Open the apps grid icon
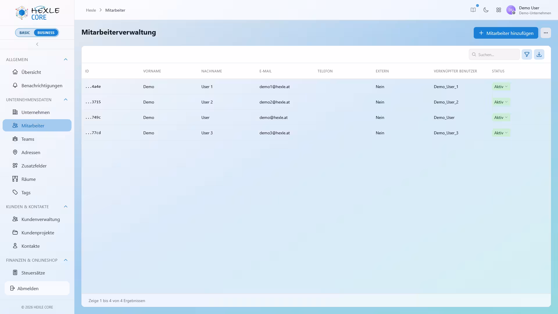This screenshot has width=558, height=314. (499, 10)
